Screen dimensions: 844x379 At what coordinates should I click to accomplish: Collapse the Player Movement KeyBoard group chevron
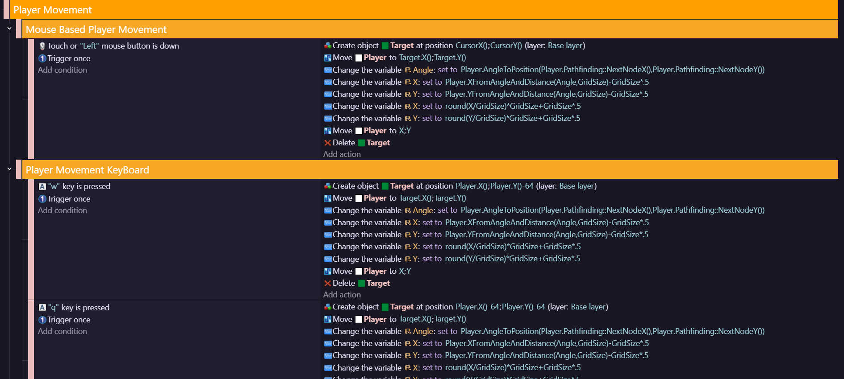coord(9,169)
